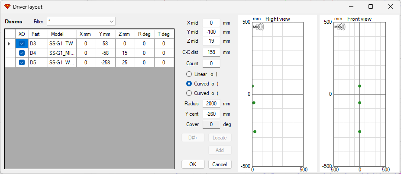Click the Y mm column header
The image size is (401, 174).
click(x=106, y=34)
